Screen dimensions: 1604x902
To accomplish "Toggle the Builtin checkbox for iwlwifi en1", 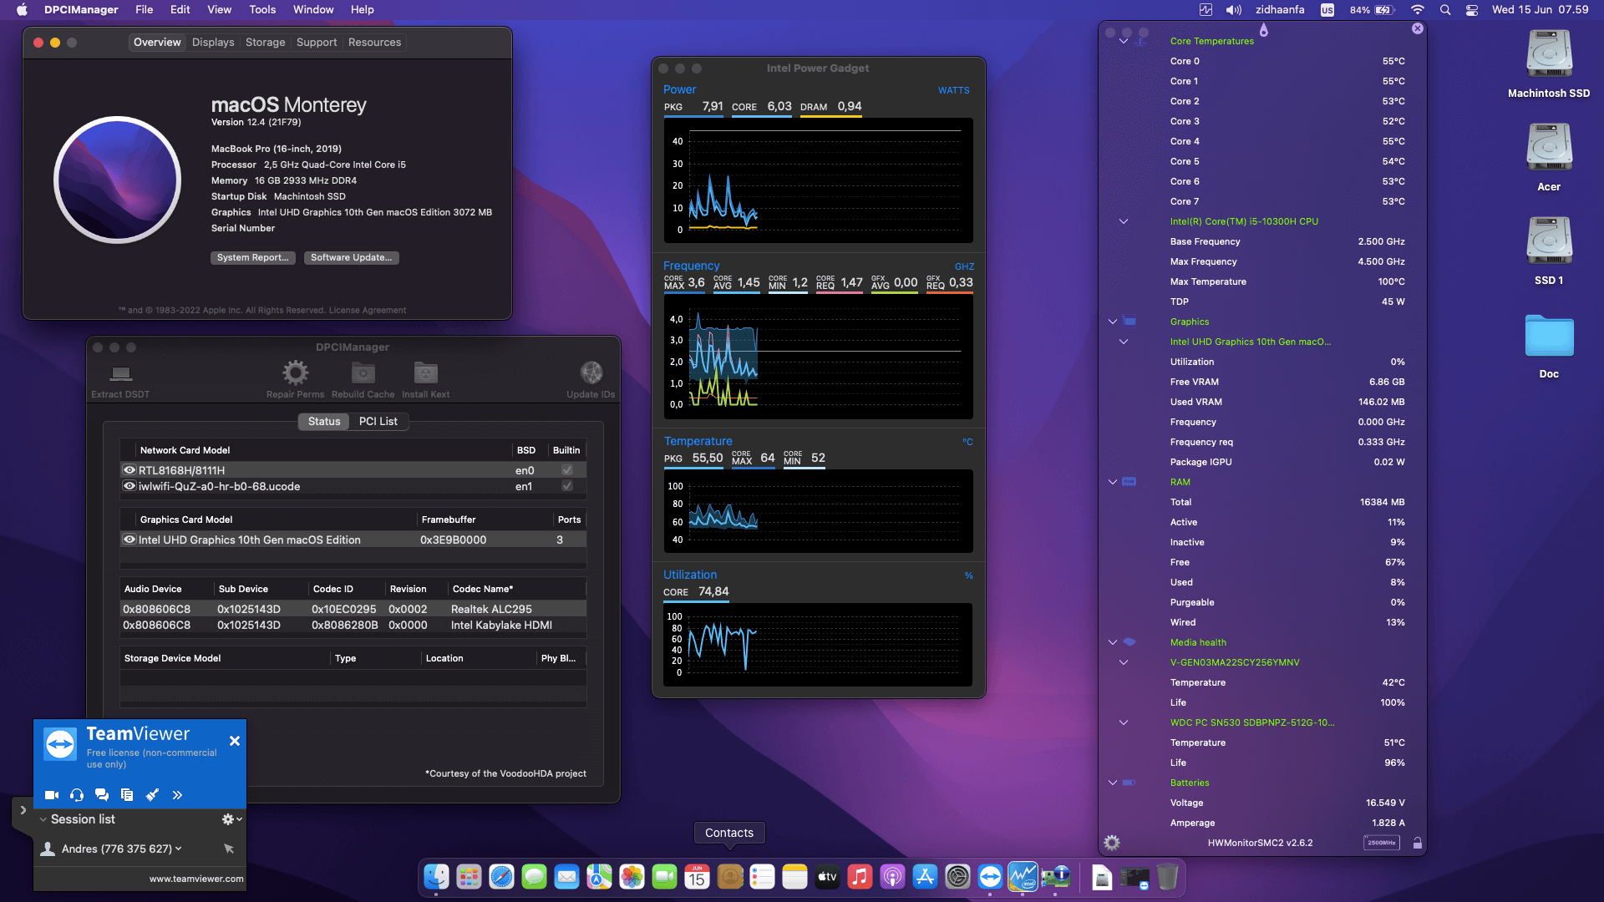I will [567, 486].
